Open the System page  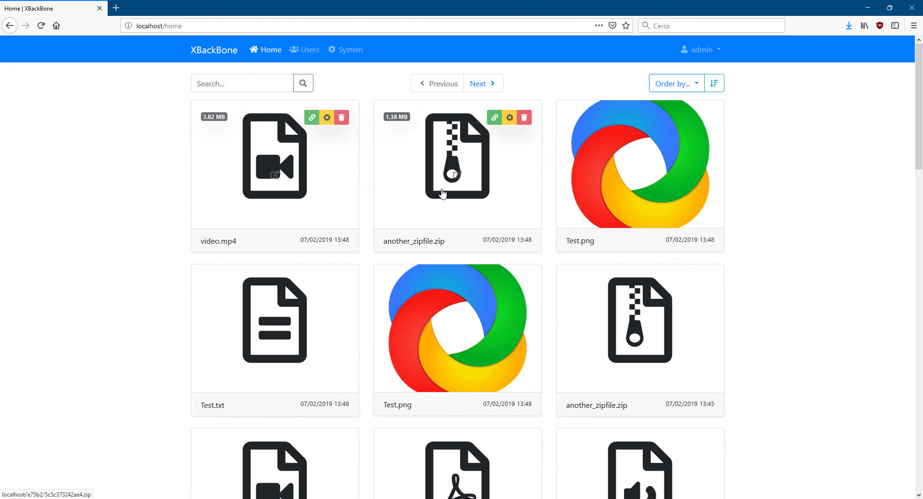[x=345, y=49]
